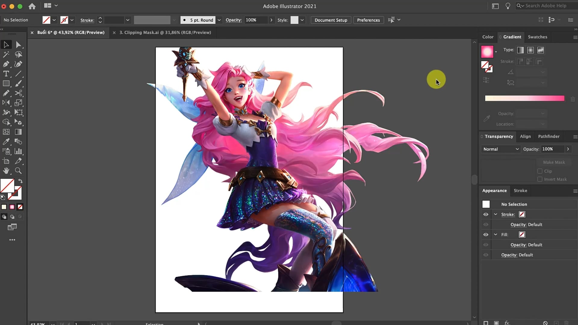Click the pink gradient fill swatch

(x=487, y=52)
